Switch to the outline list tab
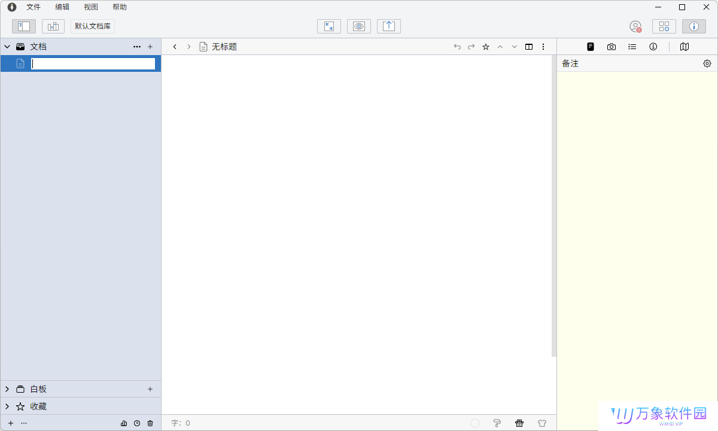Screen dimensions: 718x431 [632, 47]
